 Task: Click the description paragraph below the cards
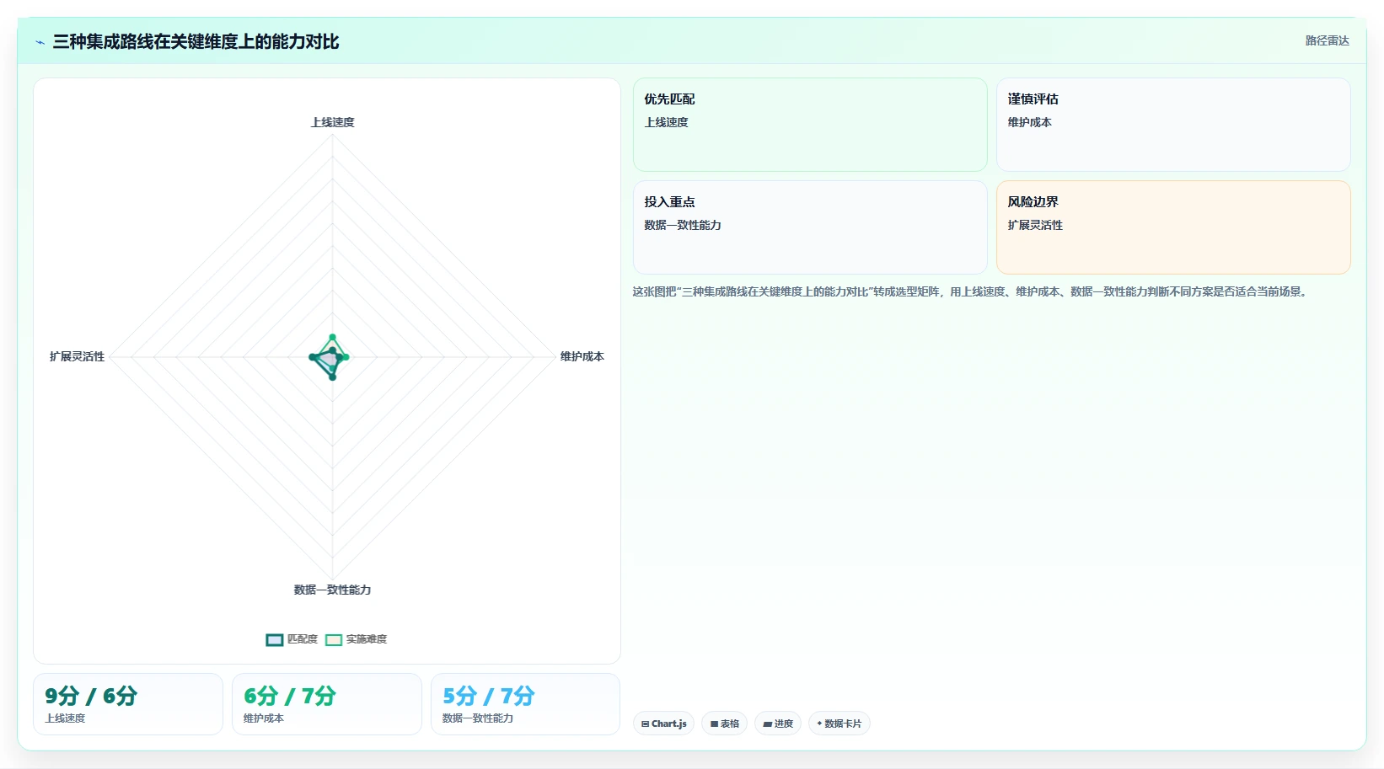tap(971, 291)
